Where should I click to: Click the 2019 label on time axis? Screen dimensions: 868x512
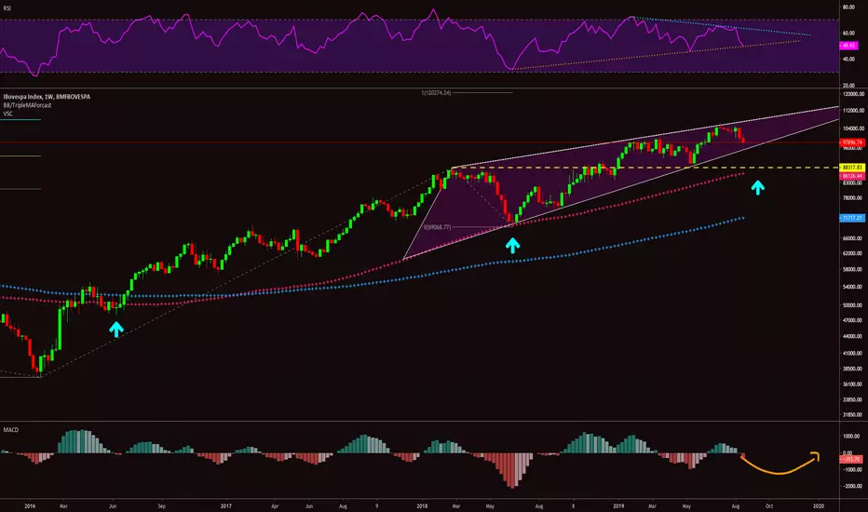coord(618,505)
